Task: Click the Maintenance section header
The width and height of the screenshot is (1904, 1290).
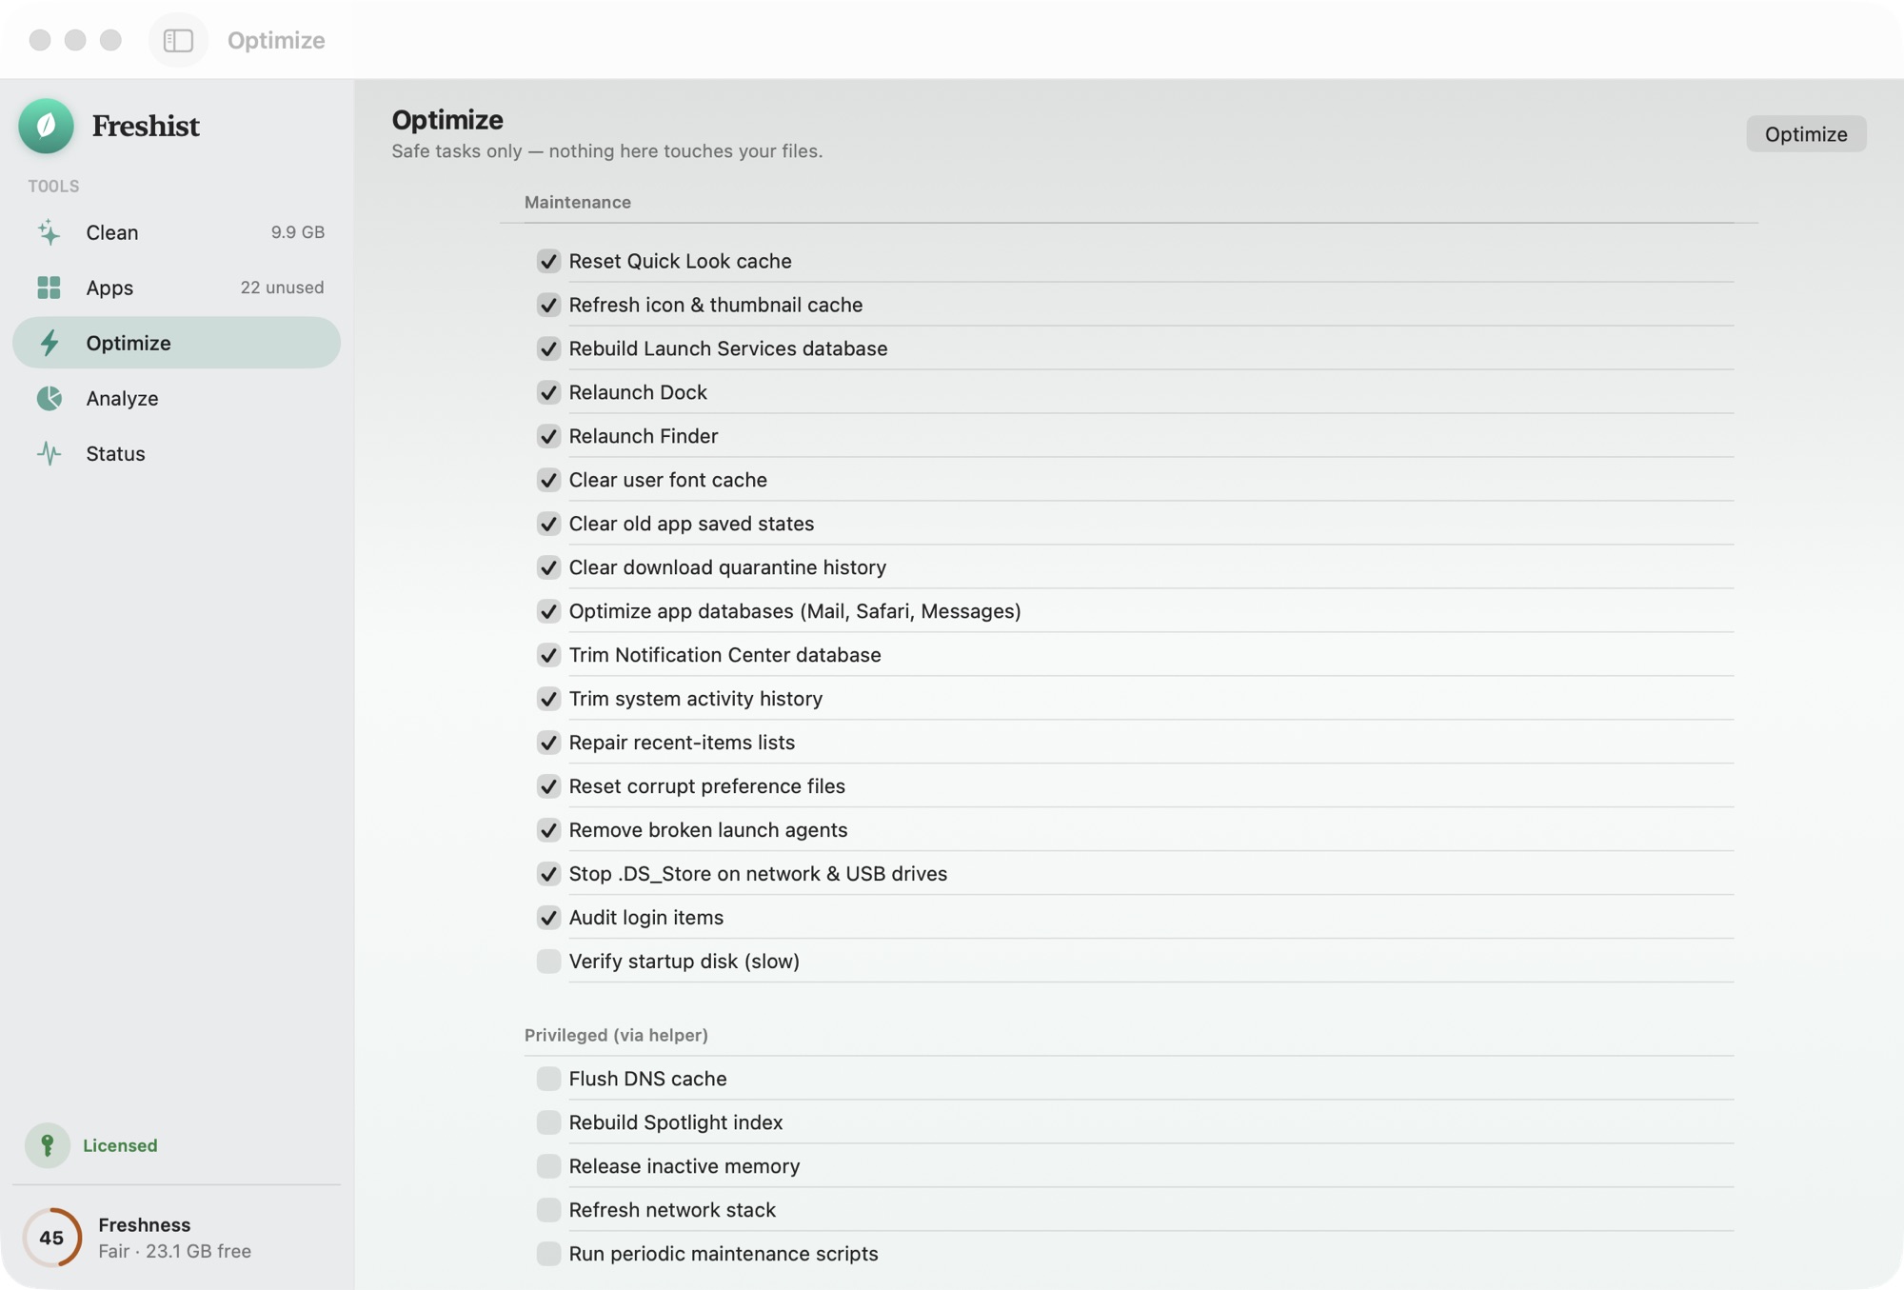Action: coord(578,202)
